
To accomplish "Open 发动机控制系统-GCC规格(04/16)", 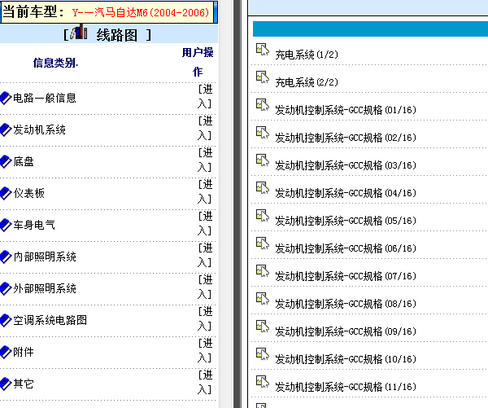I will tap(346, 193).
